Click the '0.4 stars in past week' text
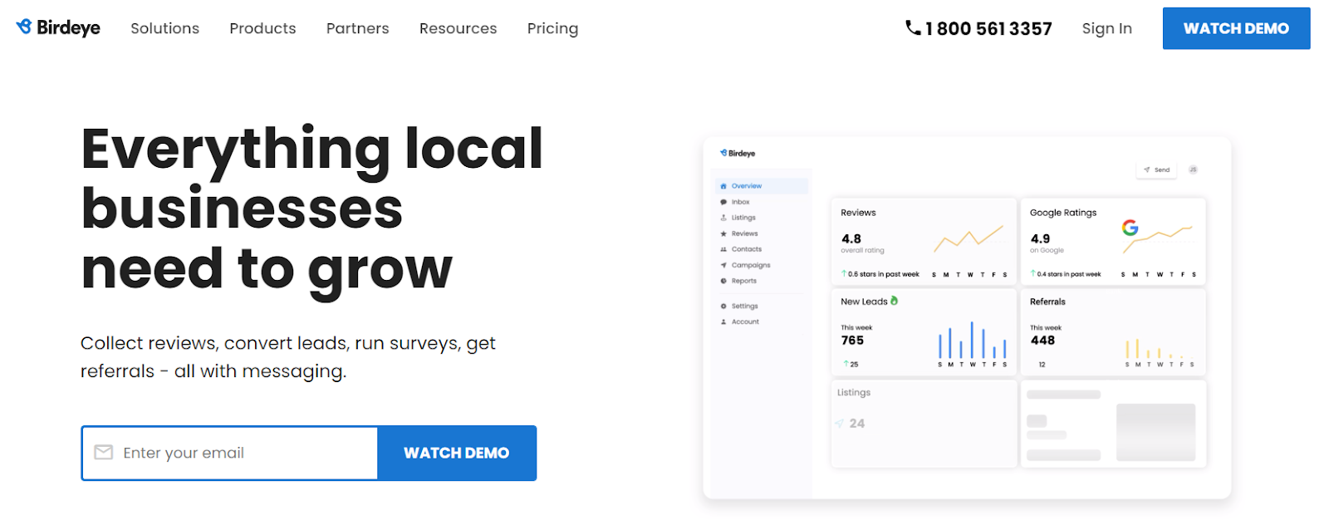 point(1068,274)
